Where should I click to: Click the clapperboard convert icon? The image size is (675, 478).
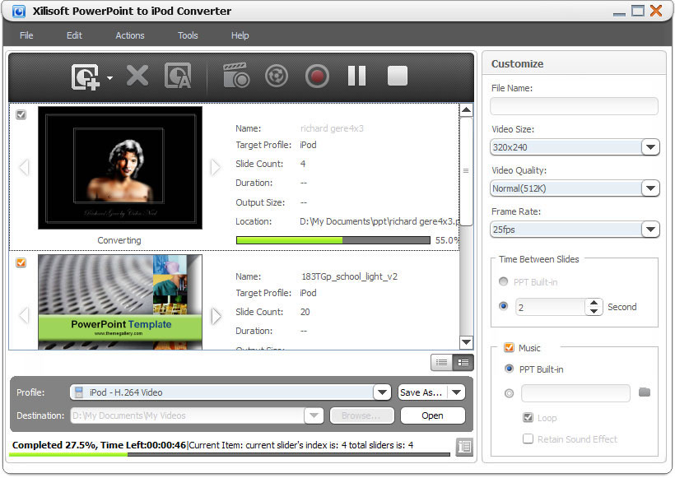pyautogui.click(x=236, y=77)
